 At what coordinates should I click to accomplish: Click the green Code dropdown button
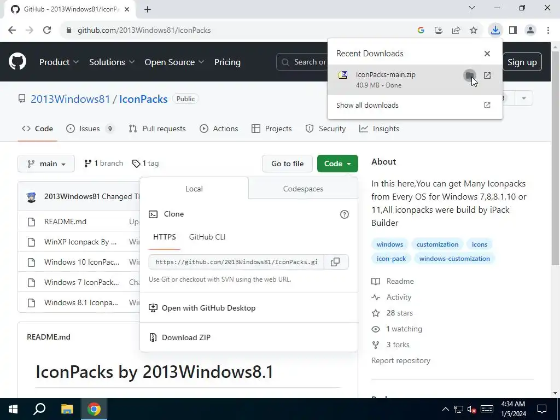337,164
